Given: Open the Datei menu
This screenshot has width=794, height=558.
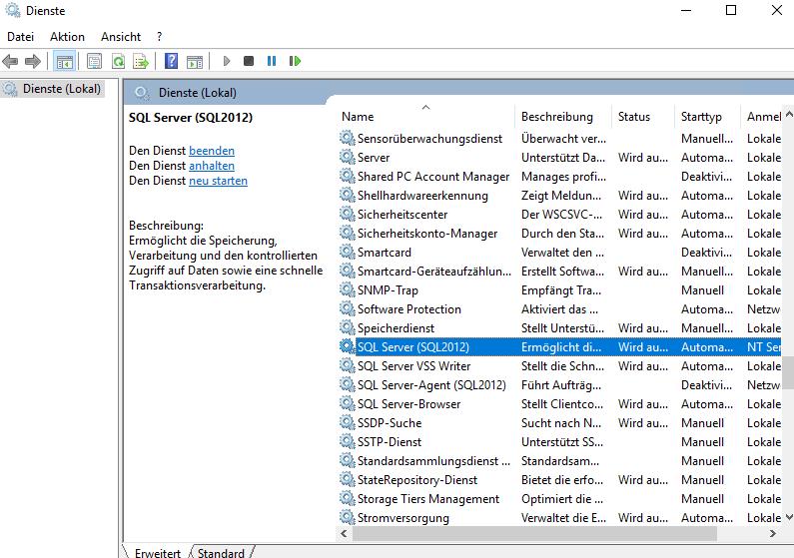Looking at the screenshot, I should coord(20,37).
